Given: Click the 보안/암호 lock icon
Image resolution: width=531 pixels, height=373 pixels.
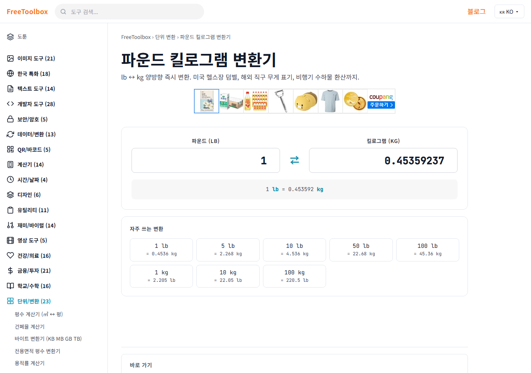Looking at the screenshot, I should pos(10,119).
